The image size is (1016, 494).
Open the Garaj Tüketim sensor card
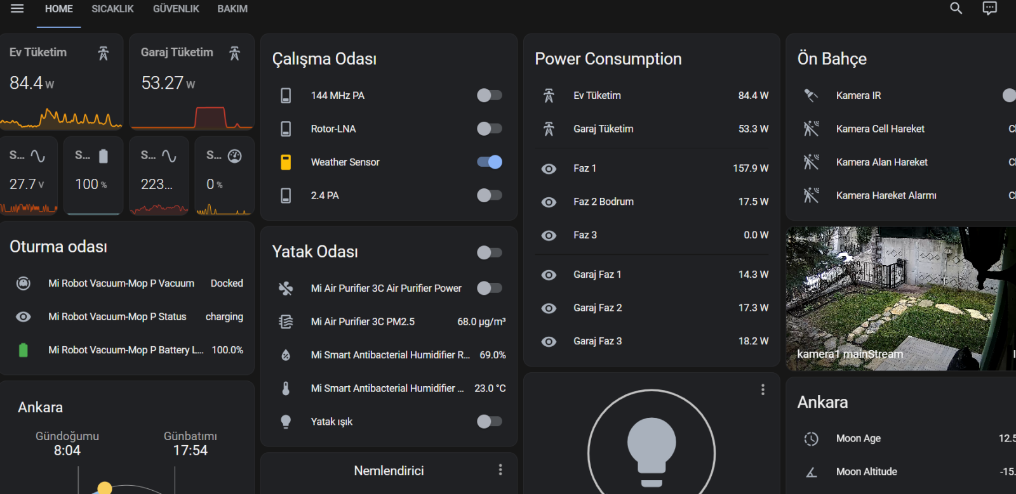[192, 82]
